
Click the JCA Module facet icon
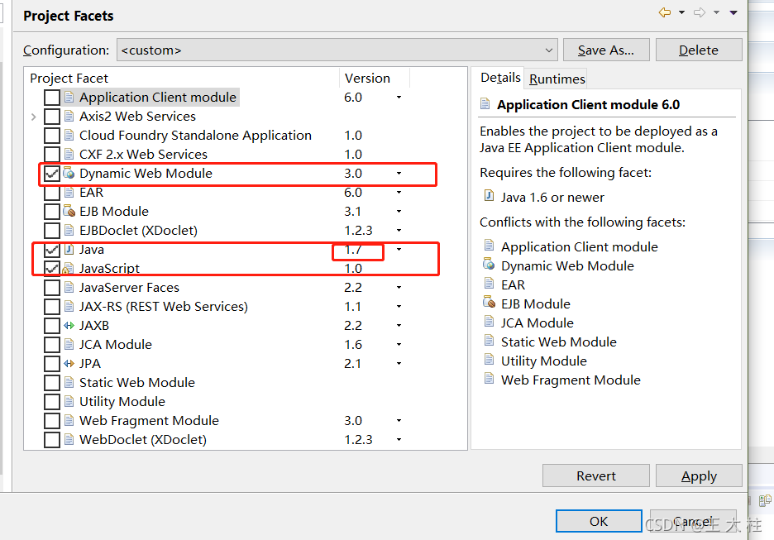[69, 345]
